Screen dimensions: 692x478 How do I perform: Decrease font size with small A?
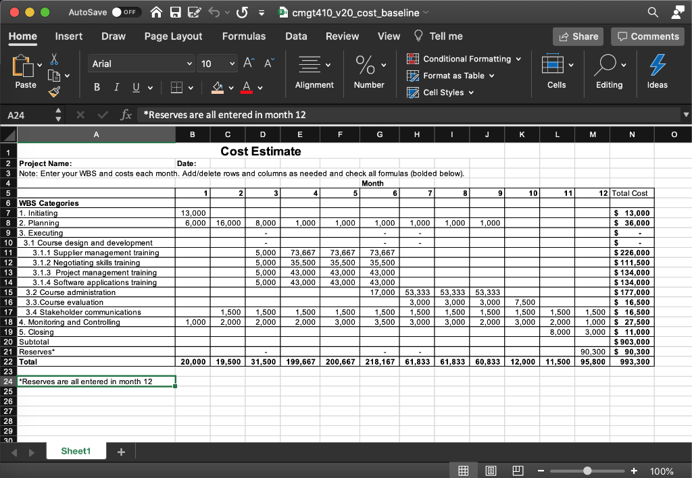pyautogui.click(x=269, y=63)
